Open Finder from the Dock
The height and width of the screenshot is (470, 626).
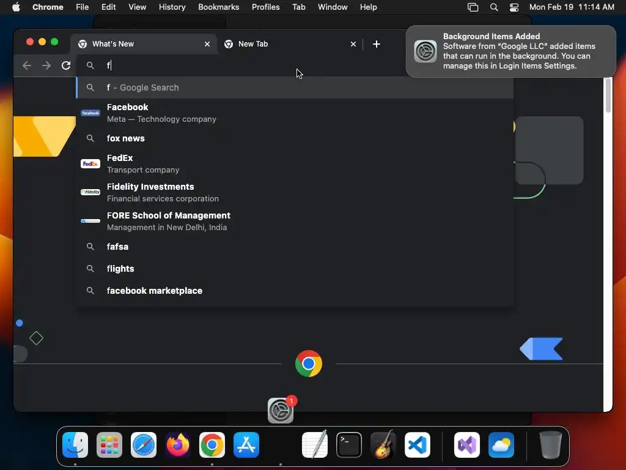click(75, 445)
